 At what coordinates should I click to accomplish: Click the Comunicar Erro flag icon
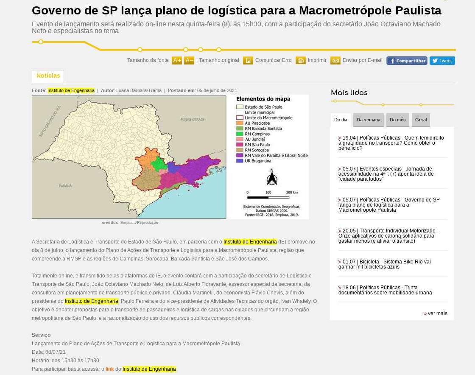pos(248,61)
